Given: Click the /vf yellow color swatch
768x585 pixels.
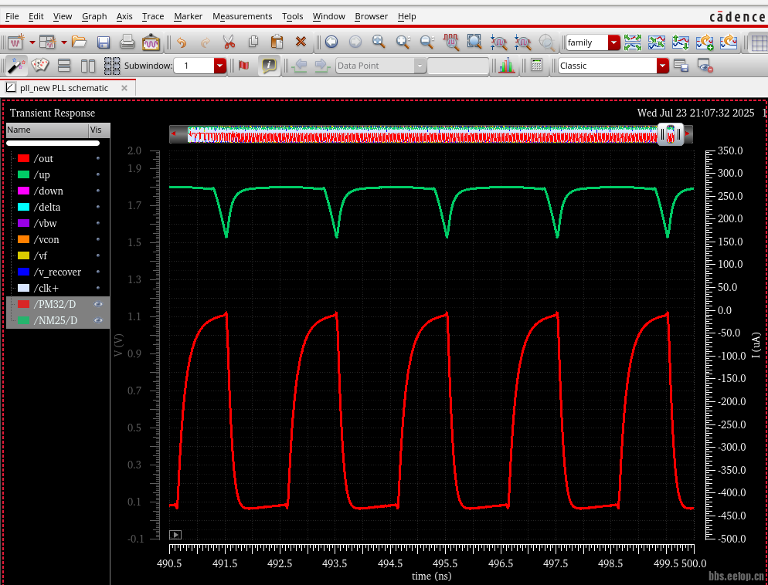Looking at the screenshot, I should [x=23, y=255].
